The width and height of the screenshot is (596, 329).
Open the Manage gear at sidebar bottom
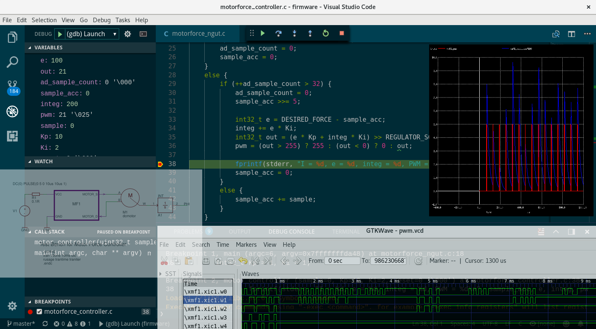[12, 306]
